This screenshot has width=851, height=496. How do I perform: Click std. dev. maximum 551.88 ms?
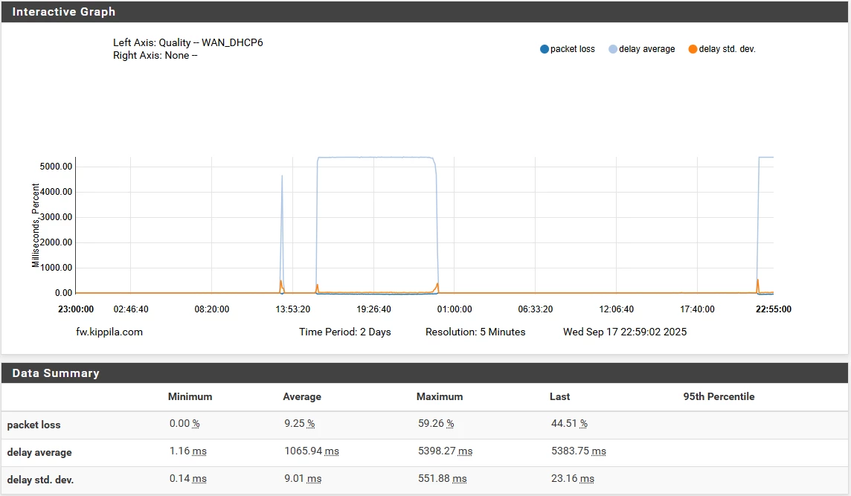[443, 479]
